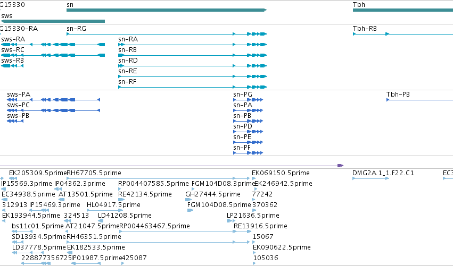Choose the sn-PG protein label
The width and height of the screenshot is (453, 266).
[243, 95]
